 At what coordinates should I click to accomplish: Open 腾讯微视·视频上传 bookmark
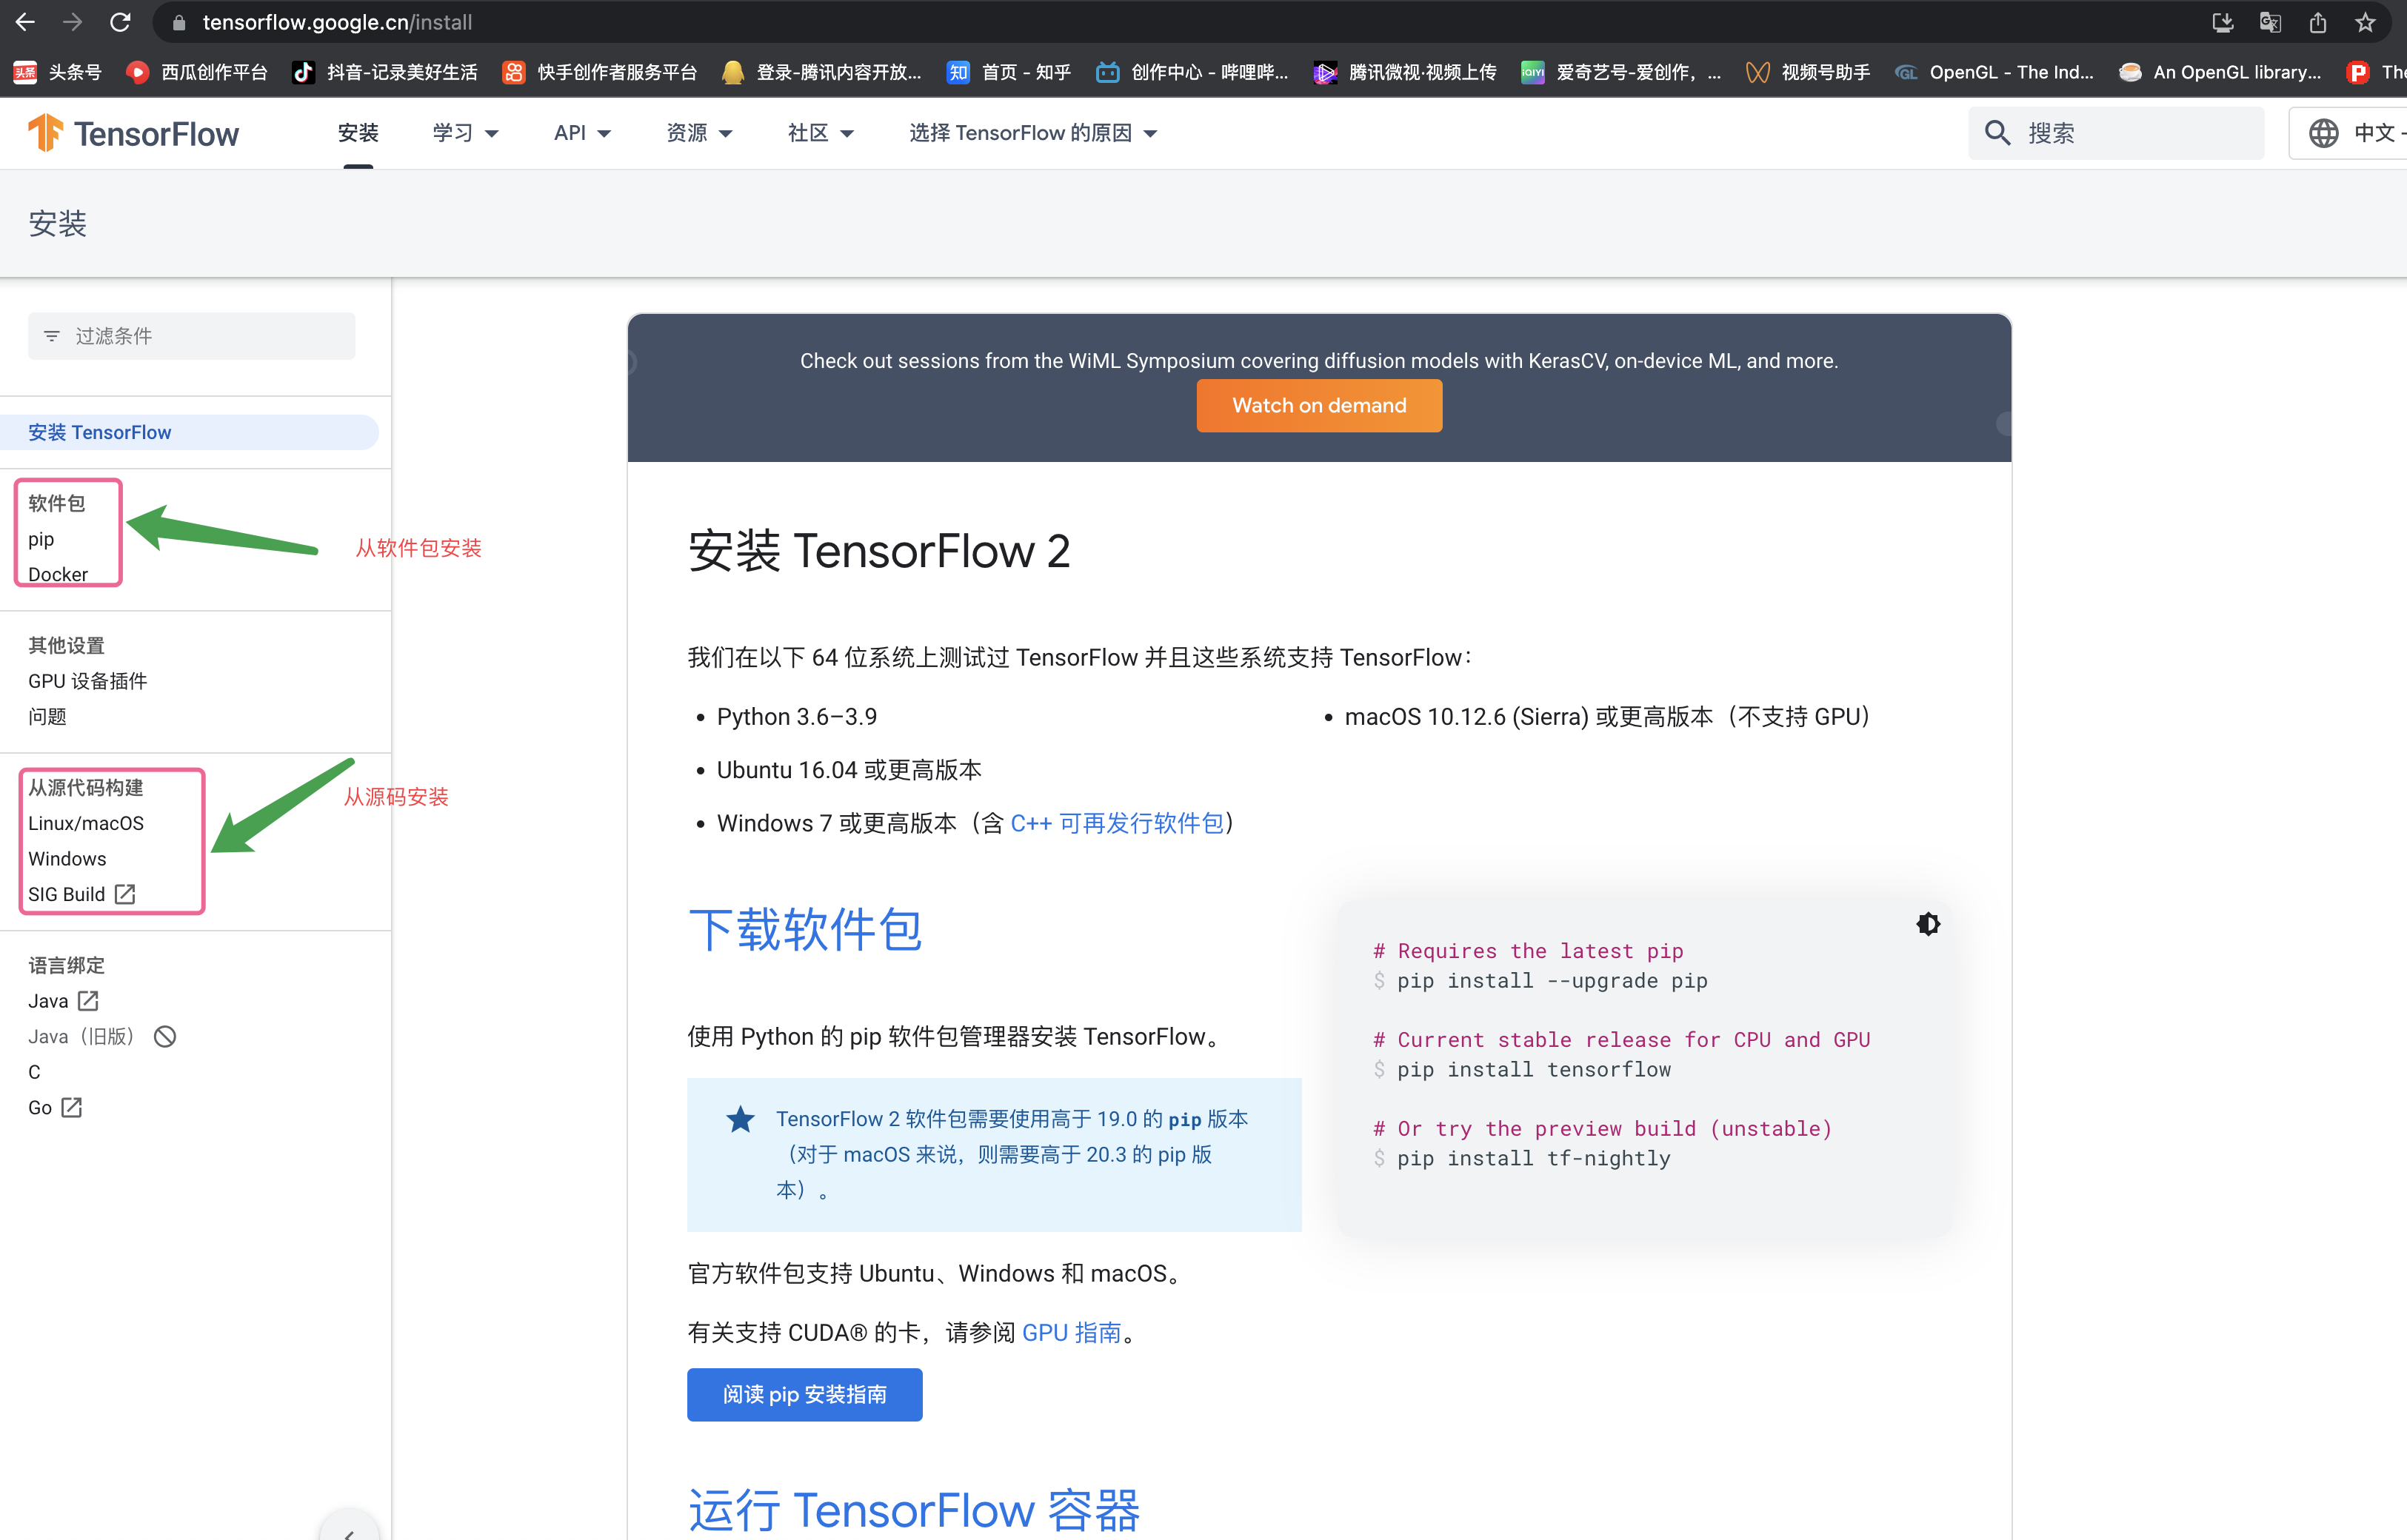[1405, 72]
